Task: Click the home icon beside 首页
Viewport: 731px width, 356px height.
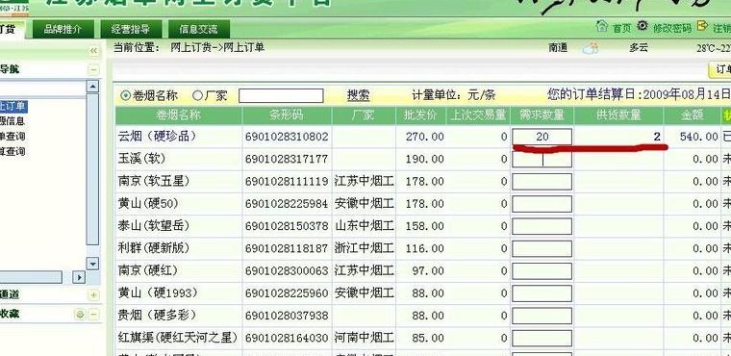Action: (602, 26)
